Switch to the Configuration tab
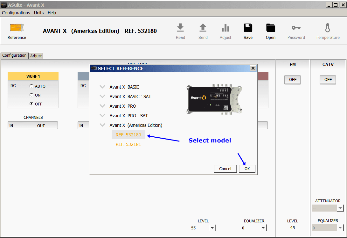 coord(14,55)
